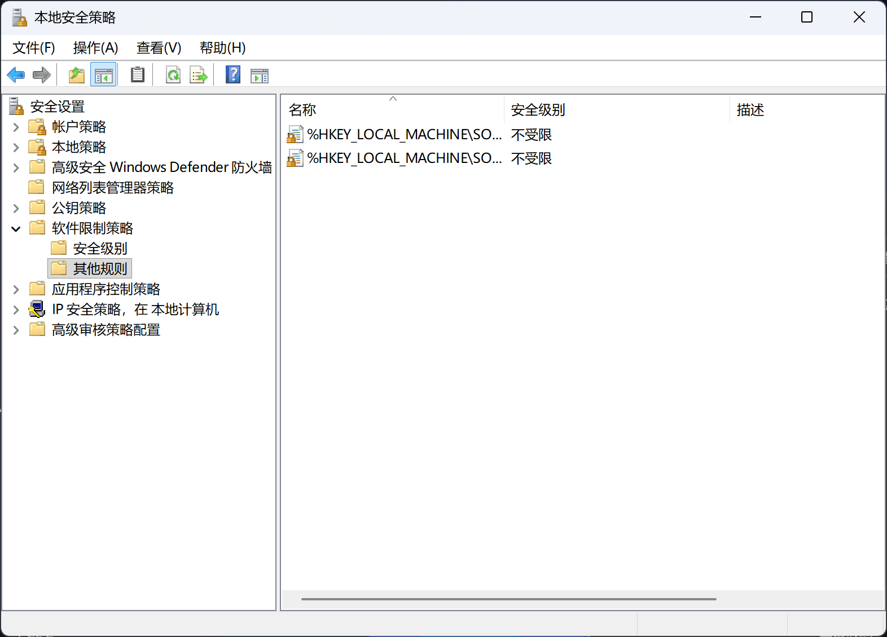Go up one level with folder icon
Image resolution: width=887 pixels, height=637 pixels.
(x=76, y=75)
